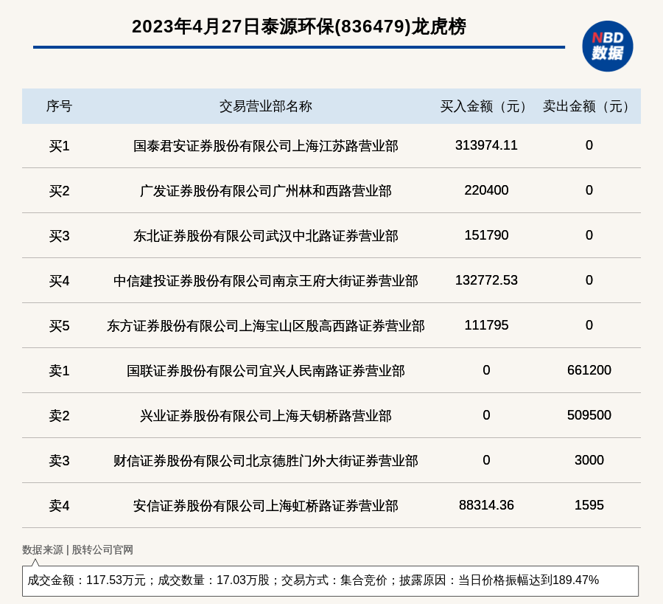Select the title 2023年4月27日泰源环保(836479)龙虎榜
Image resolution: width=663 pixels, height=604 pixels.
coord(299,27)
